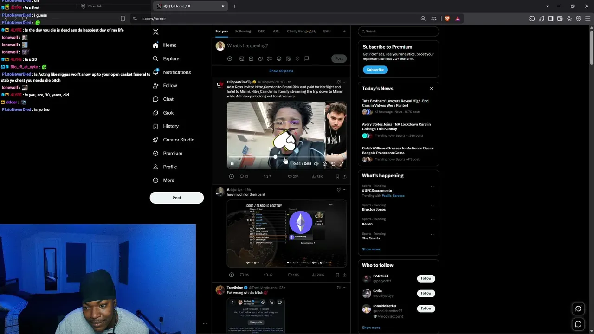This screenshot has width=594, height=334.
Task: Open Brave Rewards triangle icon
Action: (458, 19)
